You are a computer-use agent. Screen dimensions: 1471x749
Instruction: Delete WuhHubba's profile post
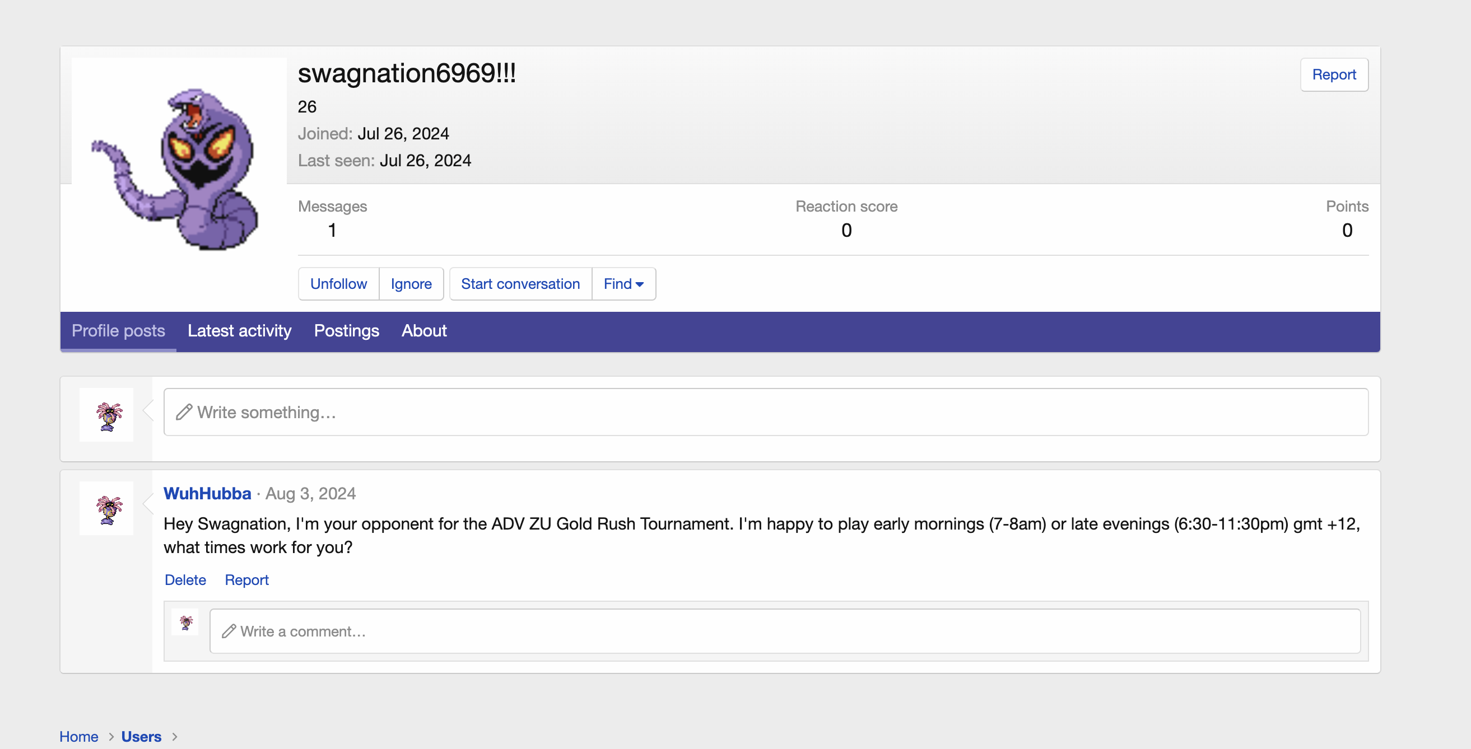(185, 579)
